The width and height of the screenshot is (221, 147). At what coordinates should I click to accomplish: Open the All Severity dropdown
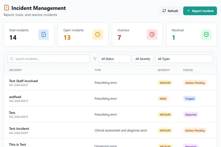[x=143, y=59]
